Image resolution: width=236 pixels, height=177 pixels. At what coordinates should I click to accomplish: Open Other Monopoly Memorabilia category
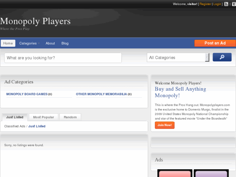click(x=101, y=94)
